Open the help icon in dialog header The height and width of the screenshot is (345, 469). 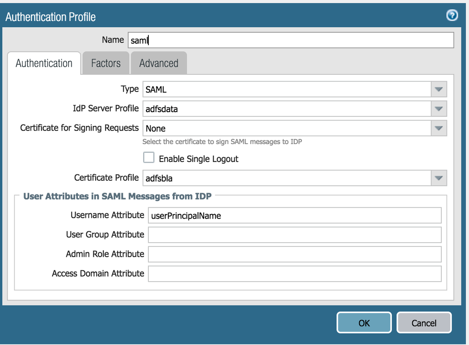(x=452, y=16)
